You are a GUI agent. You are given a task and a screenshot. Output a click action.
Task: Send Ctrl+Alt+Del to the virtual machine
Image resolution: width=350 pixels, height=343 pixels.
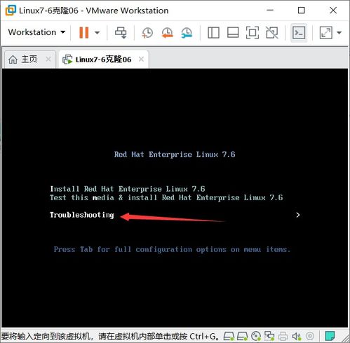tap(121, 32)
